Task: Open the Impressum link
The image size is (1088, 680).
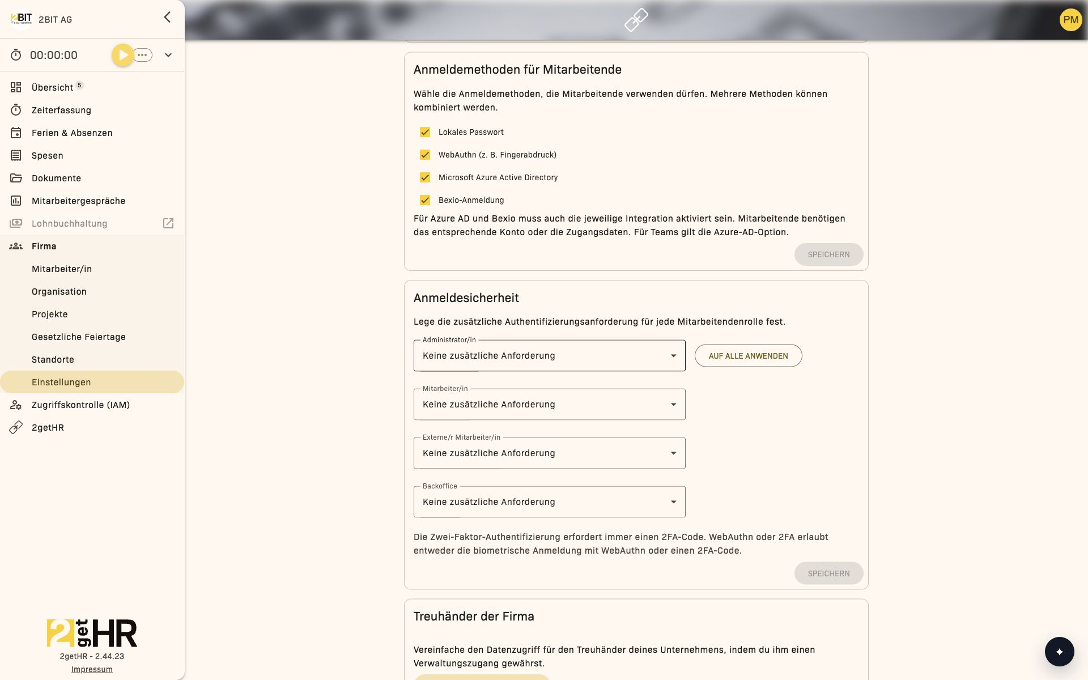Action: [92, 669]
